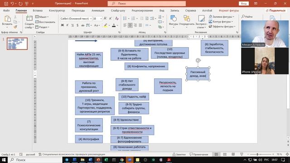Cut the selection with scissors icon
The height and width of the screenshot is (163, 290).
click(x=15, y=17)
